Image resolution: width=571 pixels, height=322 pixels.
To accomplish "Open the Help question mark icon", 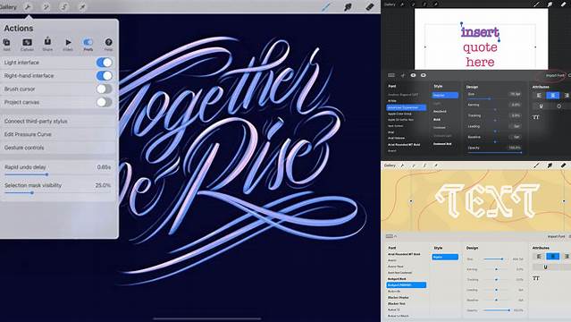I will [108, 44].
